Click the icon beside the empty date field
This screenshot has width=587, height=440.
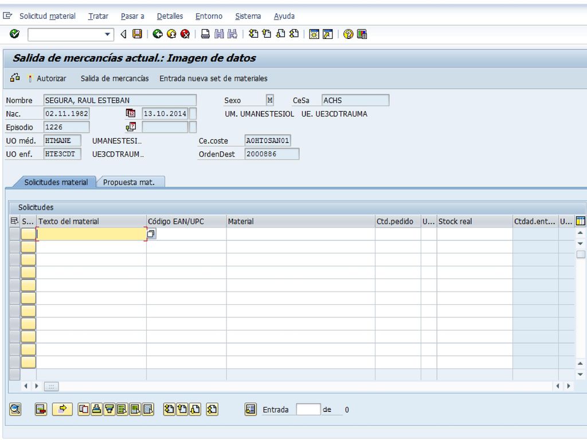[x=130, y=127]
